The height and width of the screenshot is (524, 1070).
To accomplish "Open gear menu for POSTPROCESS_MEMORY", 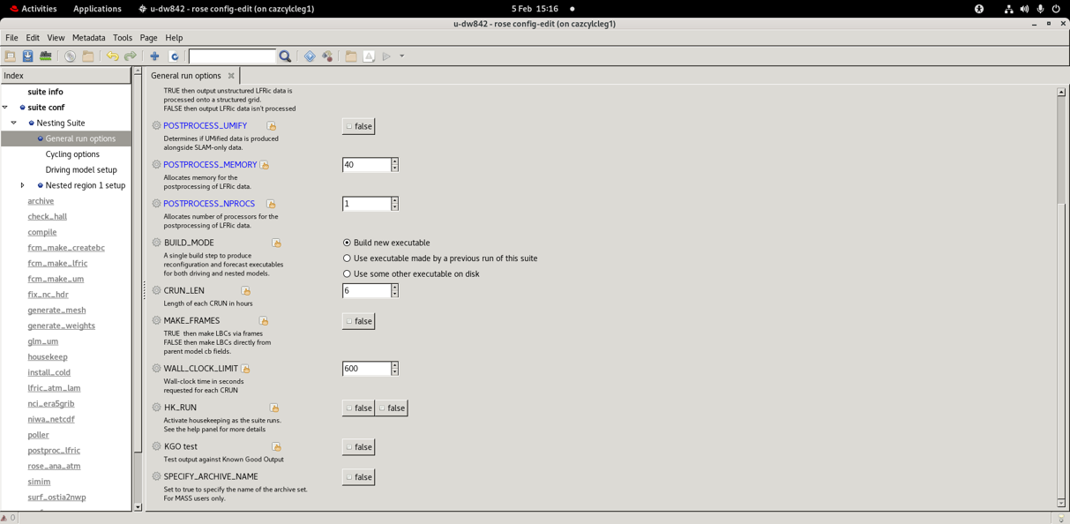I will [x=156, y=165].
